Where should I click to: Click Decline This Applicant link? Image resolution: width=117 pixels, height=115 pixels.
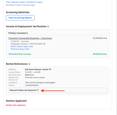16,105
